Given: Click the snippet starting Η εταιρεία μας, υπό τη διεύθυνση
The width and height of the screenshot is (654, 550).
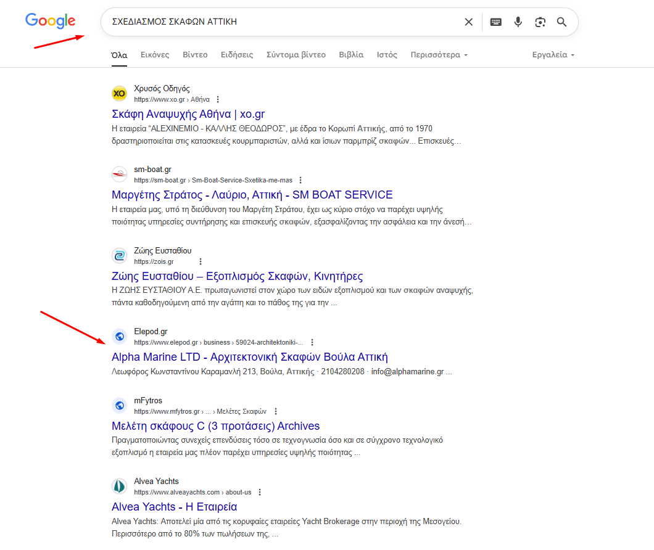Looking at the screenshot, I should [x=292, y=216].
